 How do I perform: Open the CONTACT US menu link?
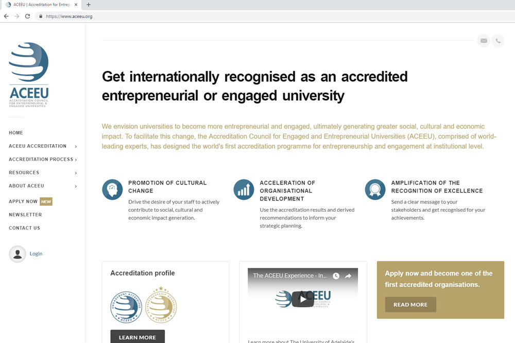click(x=24, y=228)
